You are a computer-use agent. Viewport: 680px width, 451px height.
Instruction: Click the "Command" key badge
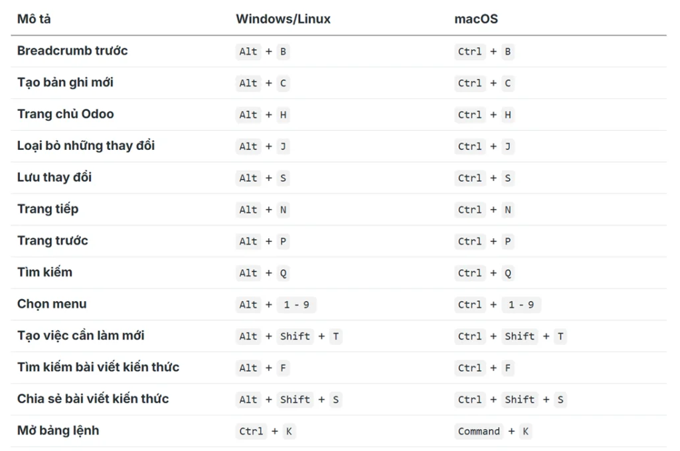479,431
